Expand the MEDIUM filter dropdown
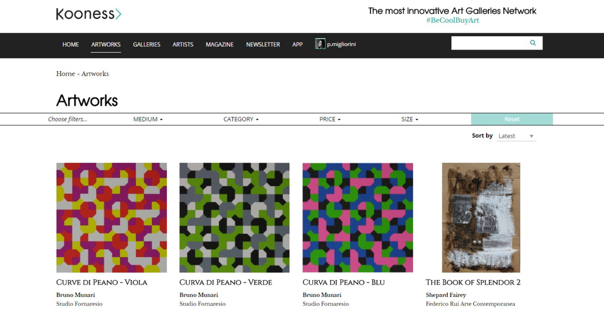Viewport: 604px width, 309px height. click(x=148, y=119)
